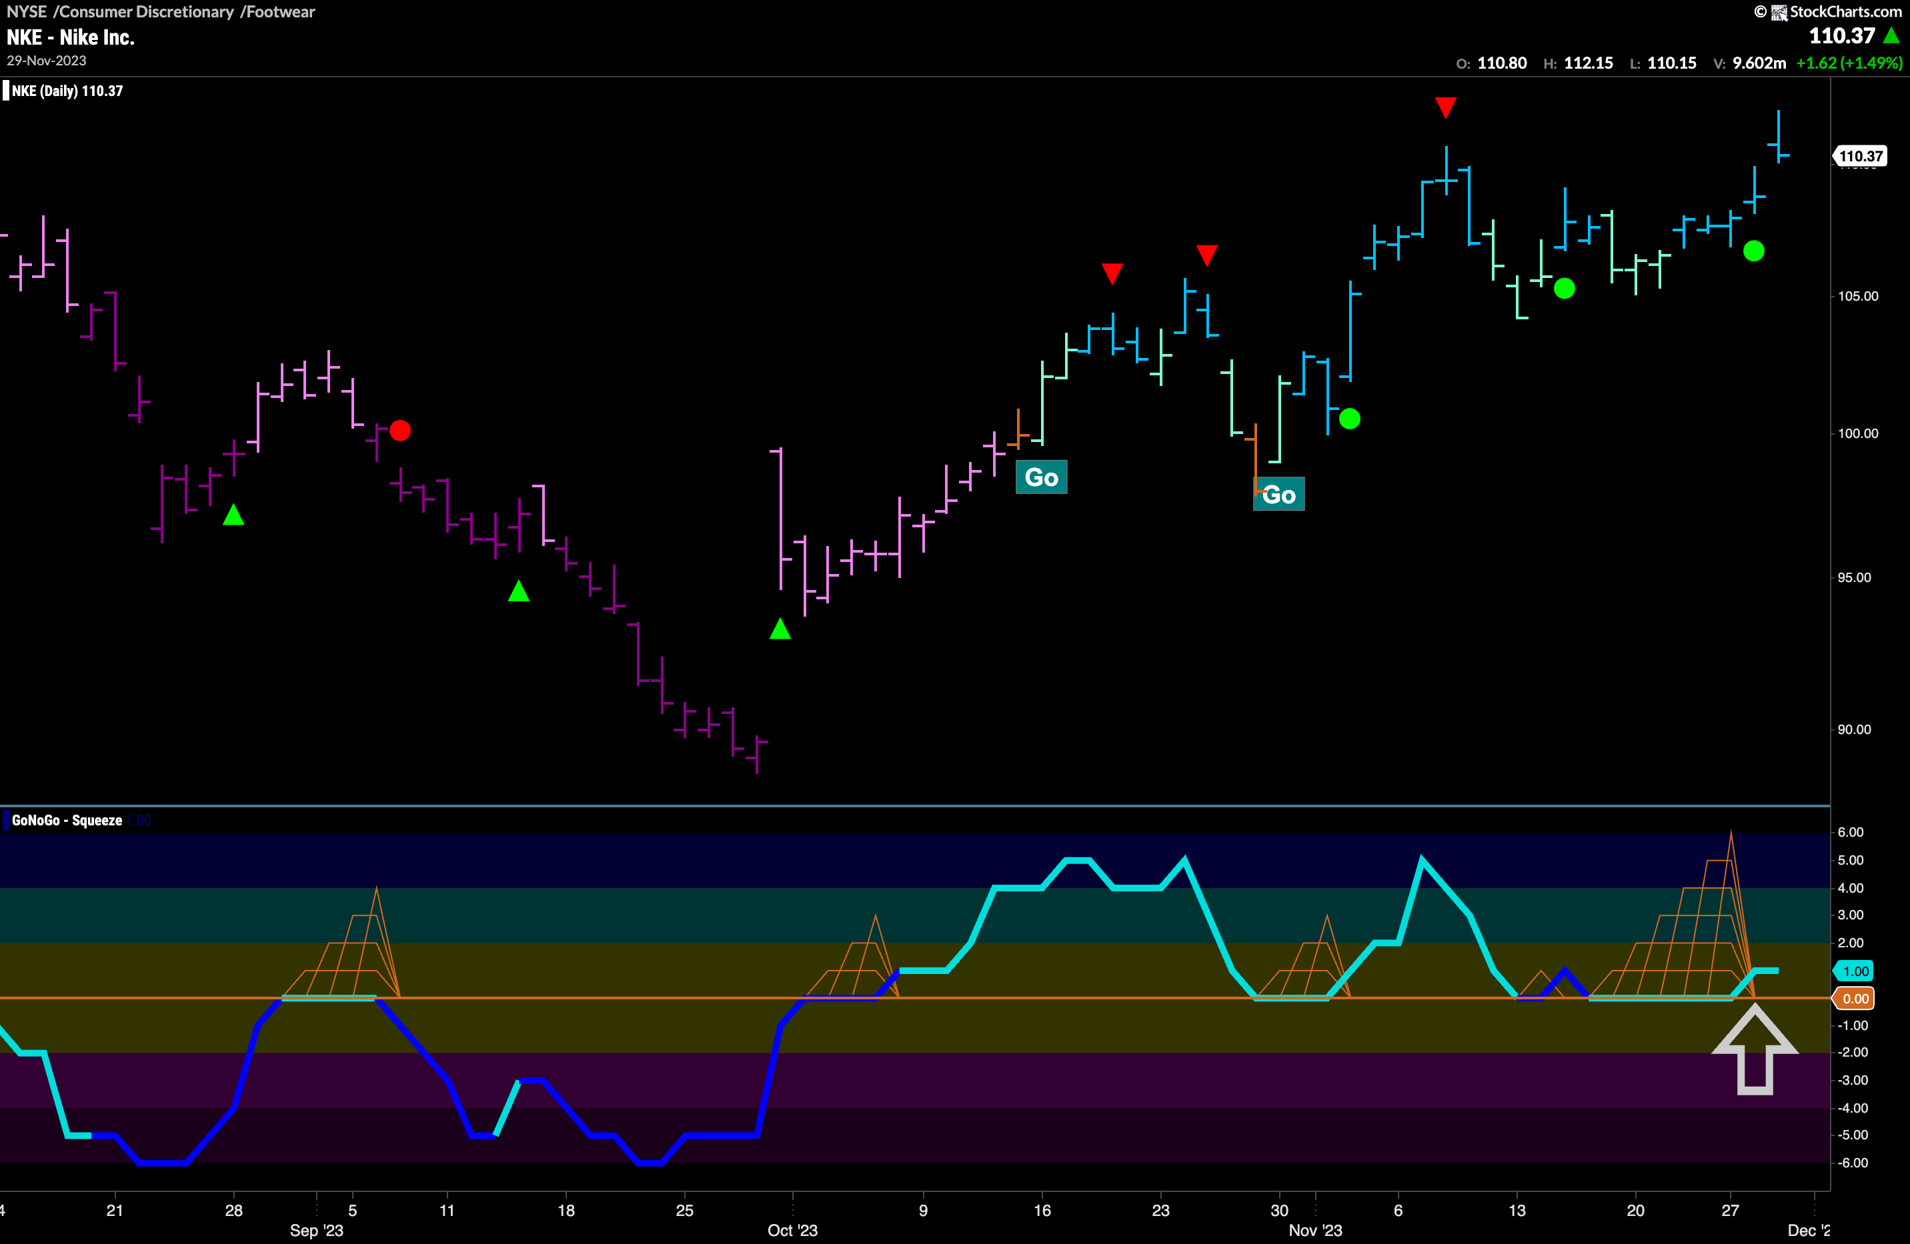Click the 110.37 price tag on the axis
This screenshot has height=1244, width=1910.
point(1860,155)
